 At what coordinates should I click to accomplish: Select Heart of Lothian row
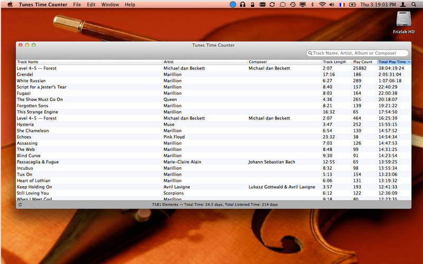tap(214, 180)
